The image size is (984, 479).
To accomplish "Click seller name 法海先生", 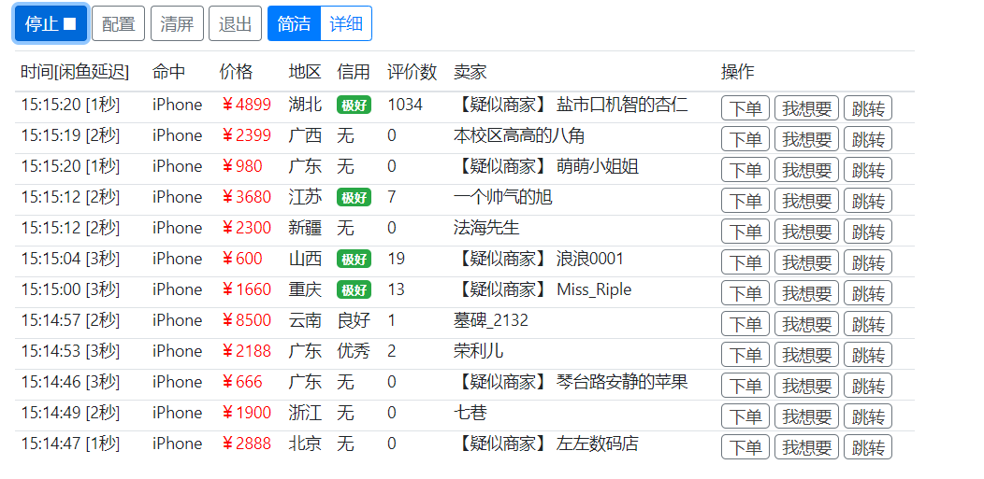I will coord(486,227).
